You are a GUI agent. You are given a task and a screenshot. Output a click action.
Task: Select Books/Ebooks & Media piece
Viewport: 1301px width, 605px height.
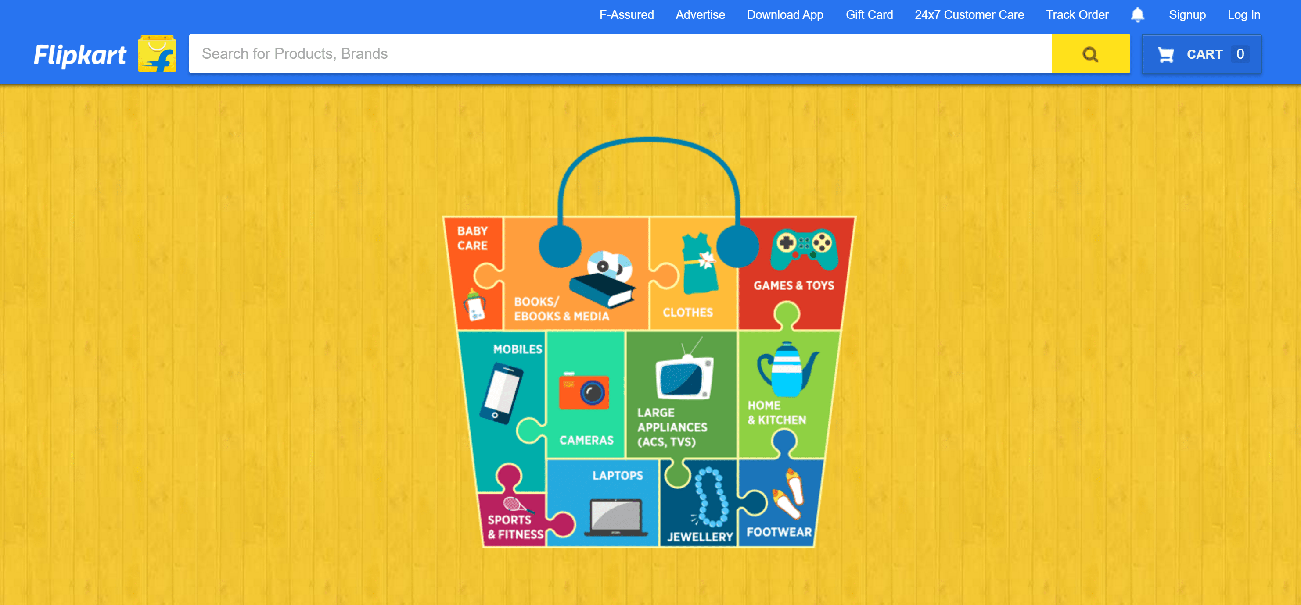tap(576, 274)
